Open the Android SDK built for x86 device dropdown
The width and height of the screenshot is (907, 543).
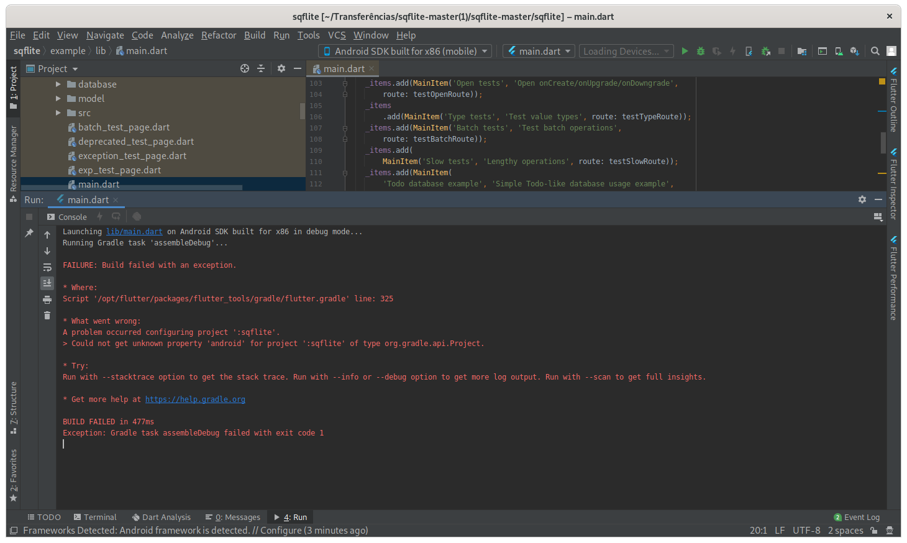click(404, 51)
